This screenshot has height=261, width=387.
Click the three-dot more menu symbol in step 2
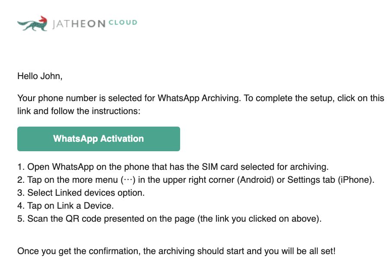coord(128,180)
